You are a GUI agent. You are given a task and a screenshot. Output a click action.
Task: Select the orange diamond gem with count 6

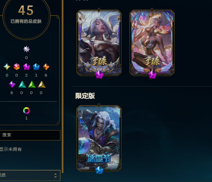pos(46,67)
